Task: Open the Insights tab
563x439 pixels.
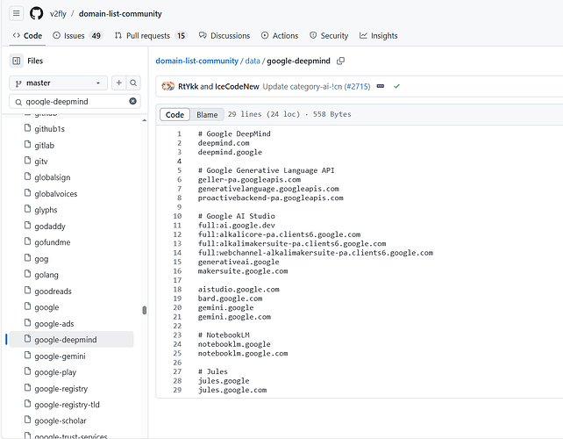Action: [379, 36]
